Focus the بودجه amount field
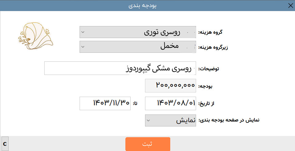The height and width of the screenshot is (151, 295). [x=171, y=86]
